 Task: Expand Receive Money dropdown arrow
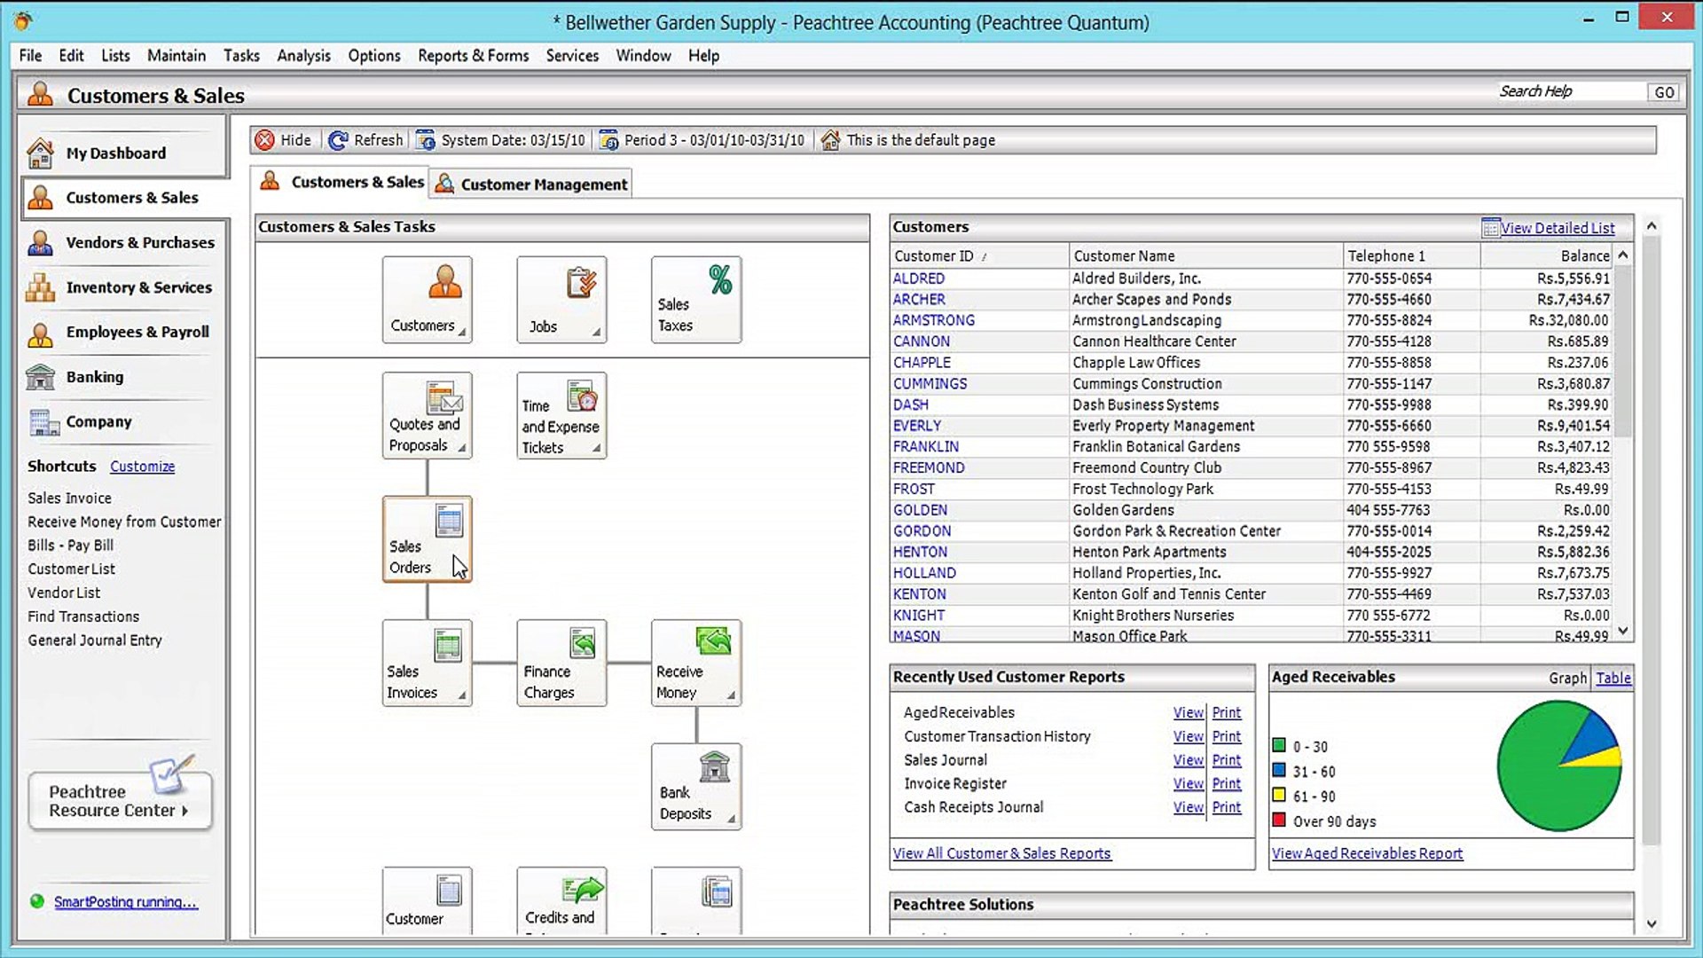coord(731,696)
